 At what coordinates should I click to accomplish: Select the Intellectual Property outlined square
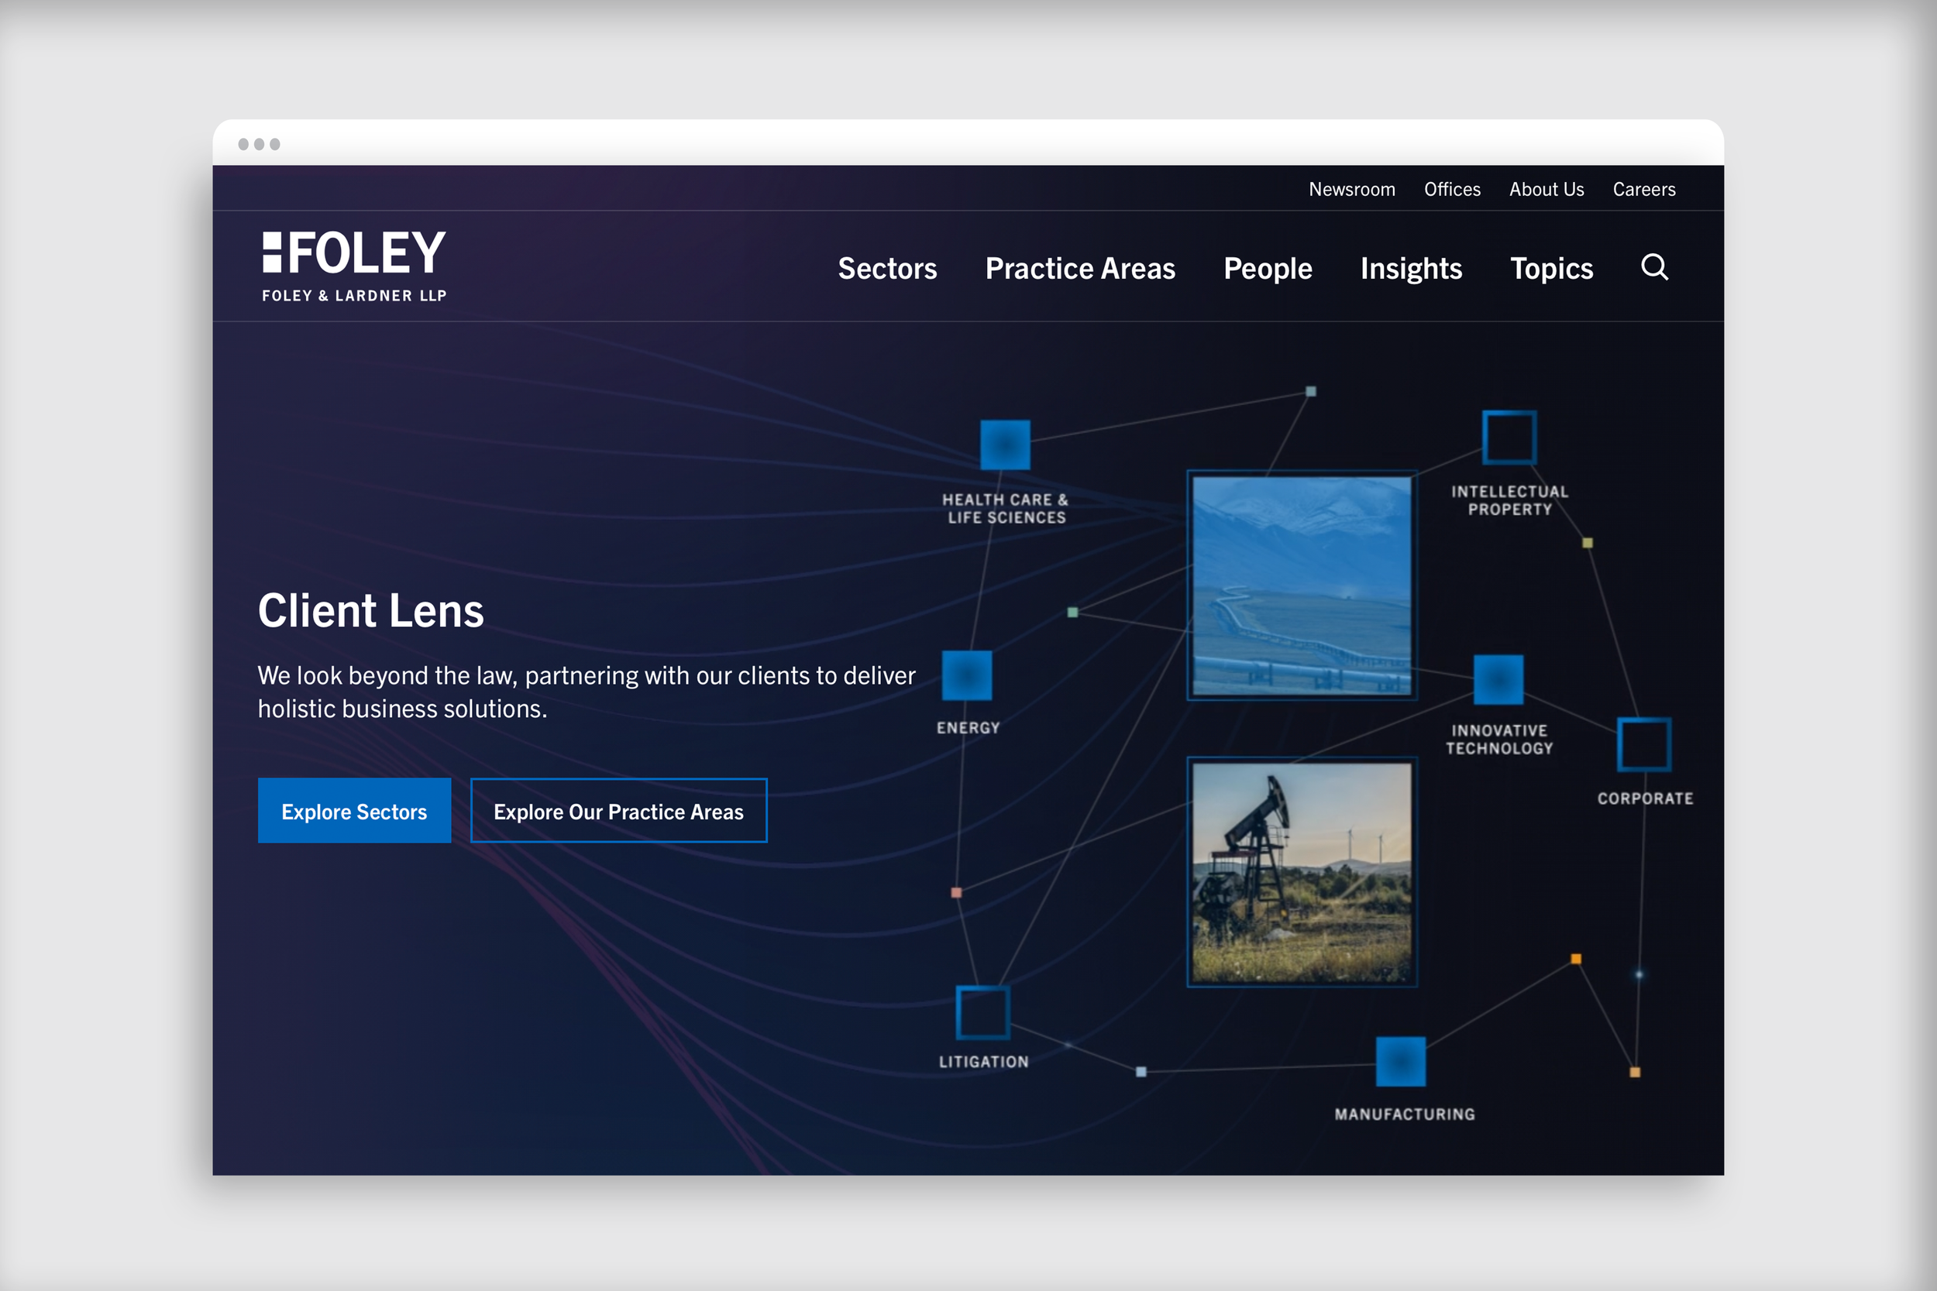click(x=1509, y=438)
